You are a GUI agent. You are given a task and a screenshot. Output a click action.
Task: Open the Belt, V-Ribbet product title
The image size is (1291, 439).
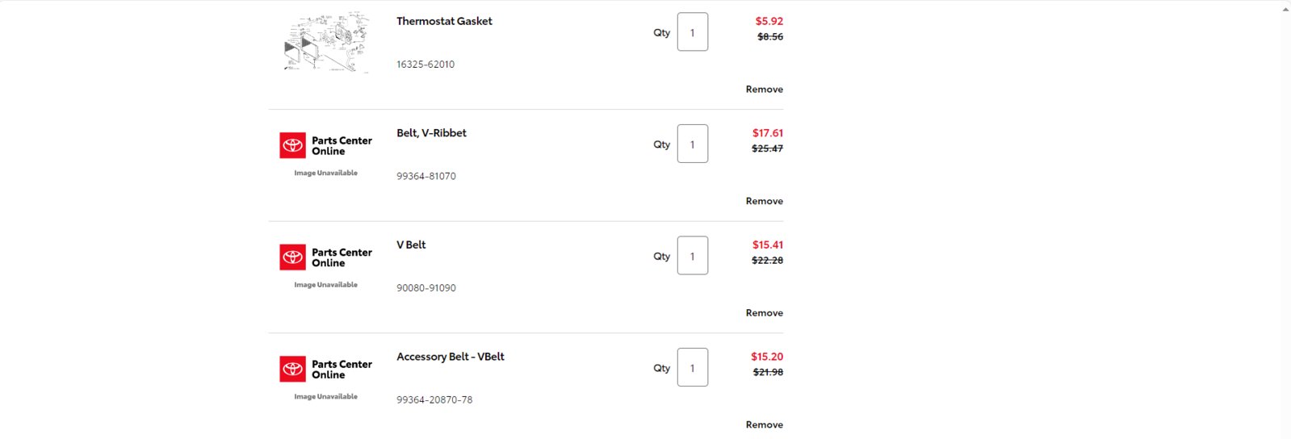coord(431,133)
